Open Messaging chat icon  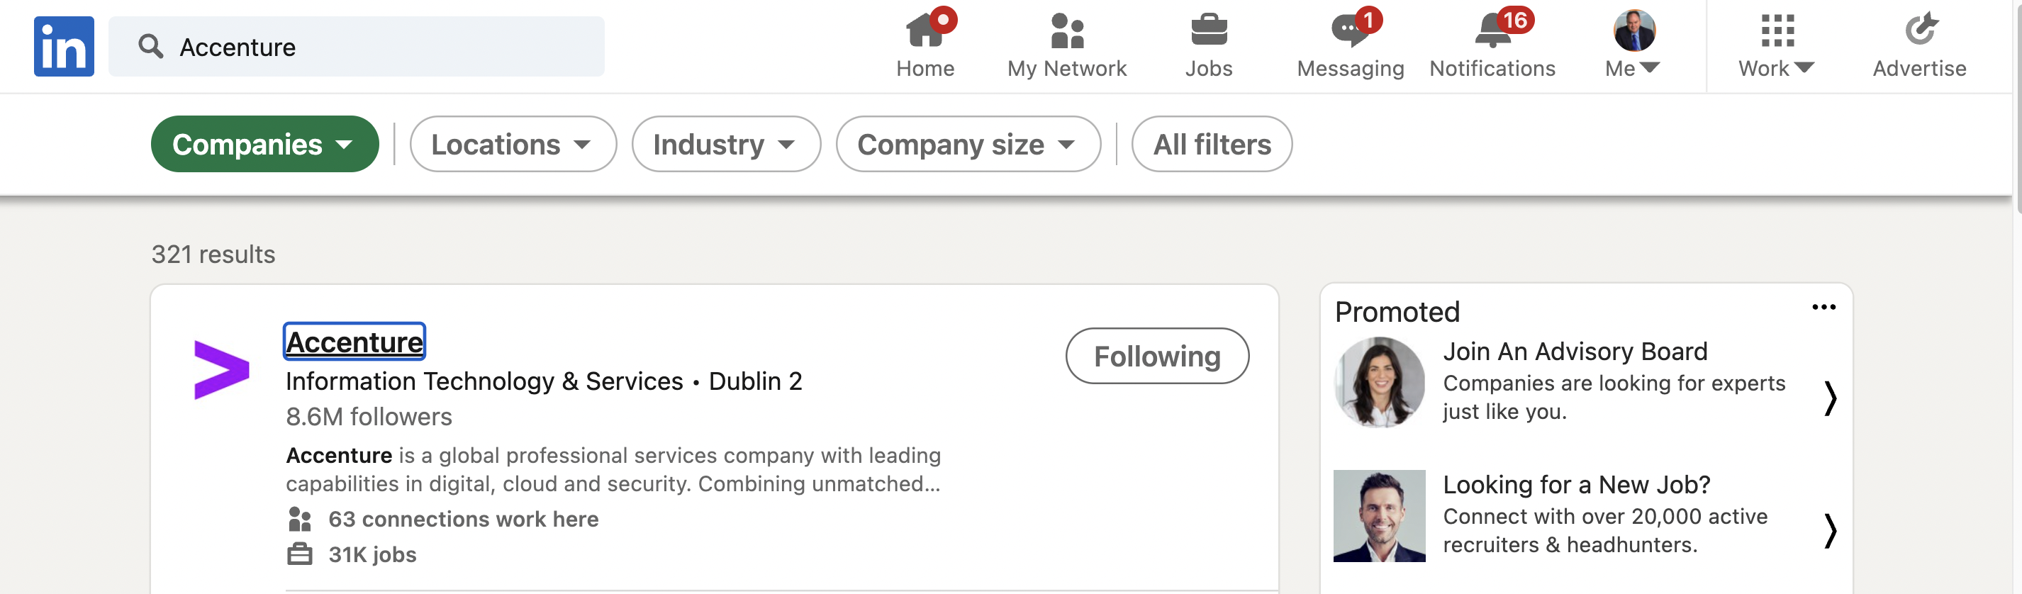(1350, 30)
